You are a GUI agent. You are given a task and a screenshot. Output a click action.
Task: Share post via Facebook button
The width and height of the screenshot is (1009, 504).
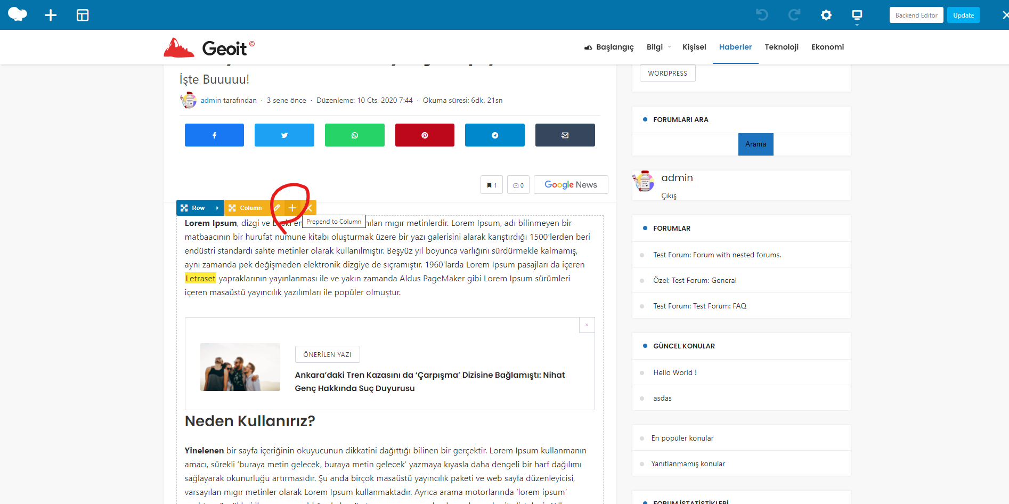(214, 135)
